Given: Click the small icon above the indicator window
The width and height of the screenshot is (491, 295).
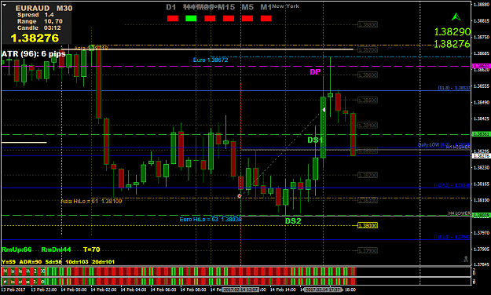Looking at the screenshot, I should 466,259.
